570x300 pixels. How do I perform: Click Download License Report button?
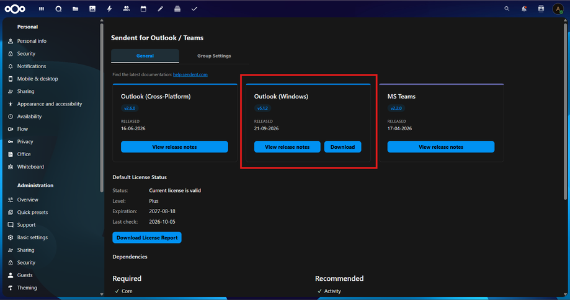point(147,237)
